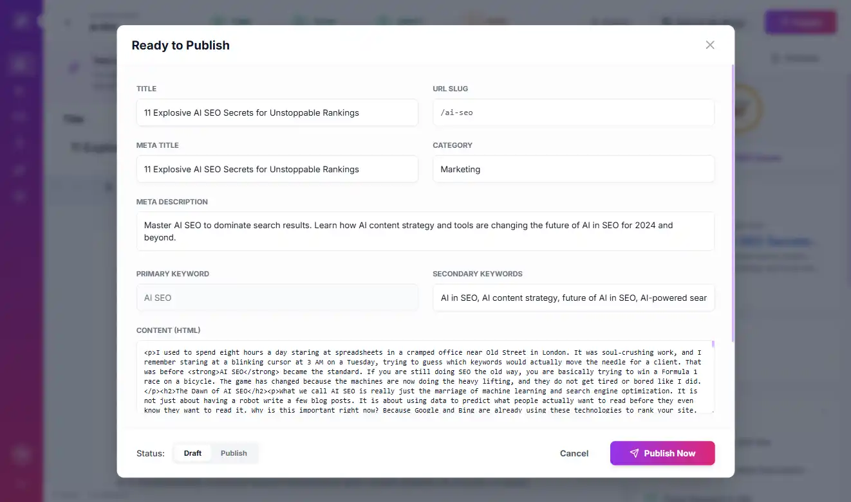Edit the Secondary Keywords field
851x502 pixels.
(x=573, y=298)
